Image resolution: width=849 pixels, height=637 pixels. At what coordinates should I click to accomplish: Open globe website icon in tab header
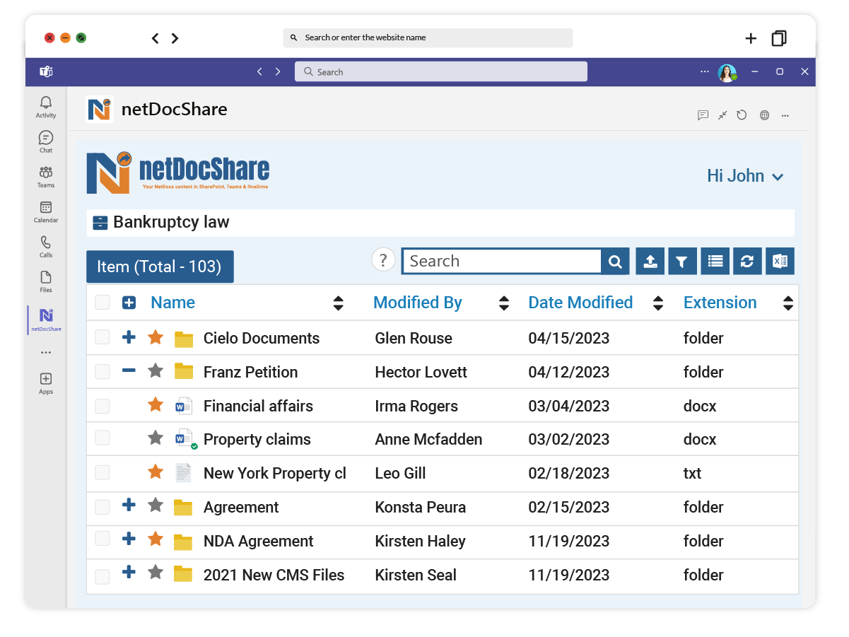[764, 115]
